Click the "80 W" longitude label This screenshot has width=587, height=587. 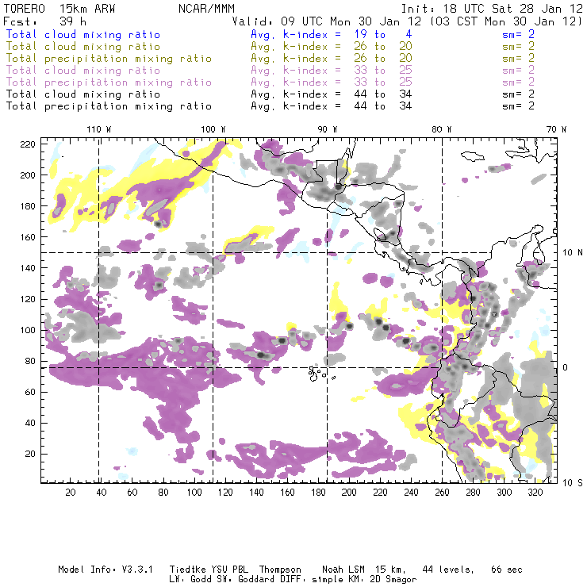(442, 129)
